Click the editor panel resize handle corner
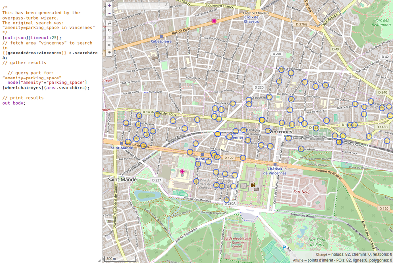 pyautogui.click(x=99, y=260)
